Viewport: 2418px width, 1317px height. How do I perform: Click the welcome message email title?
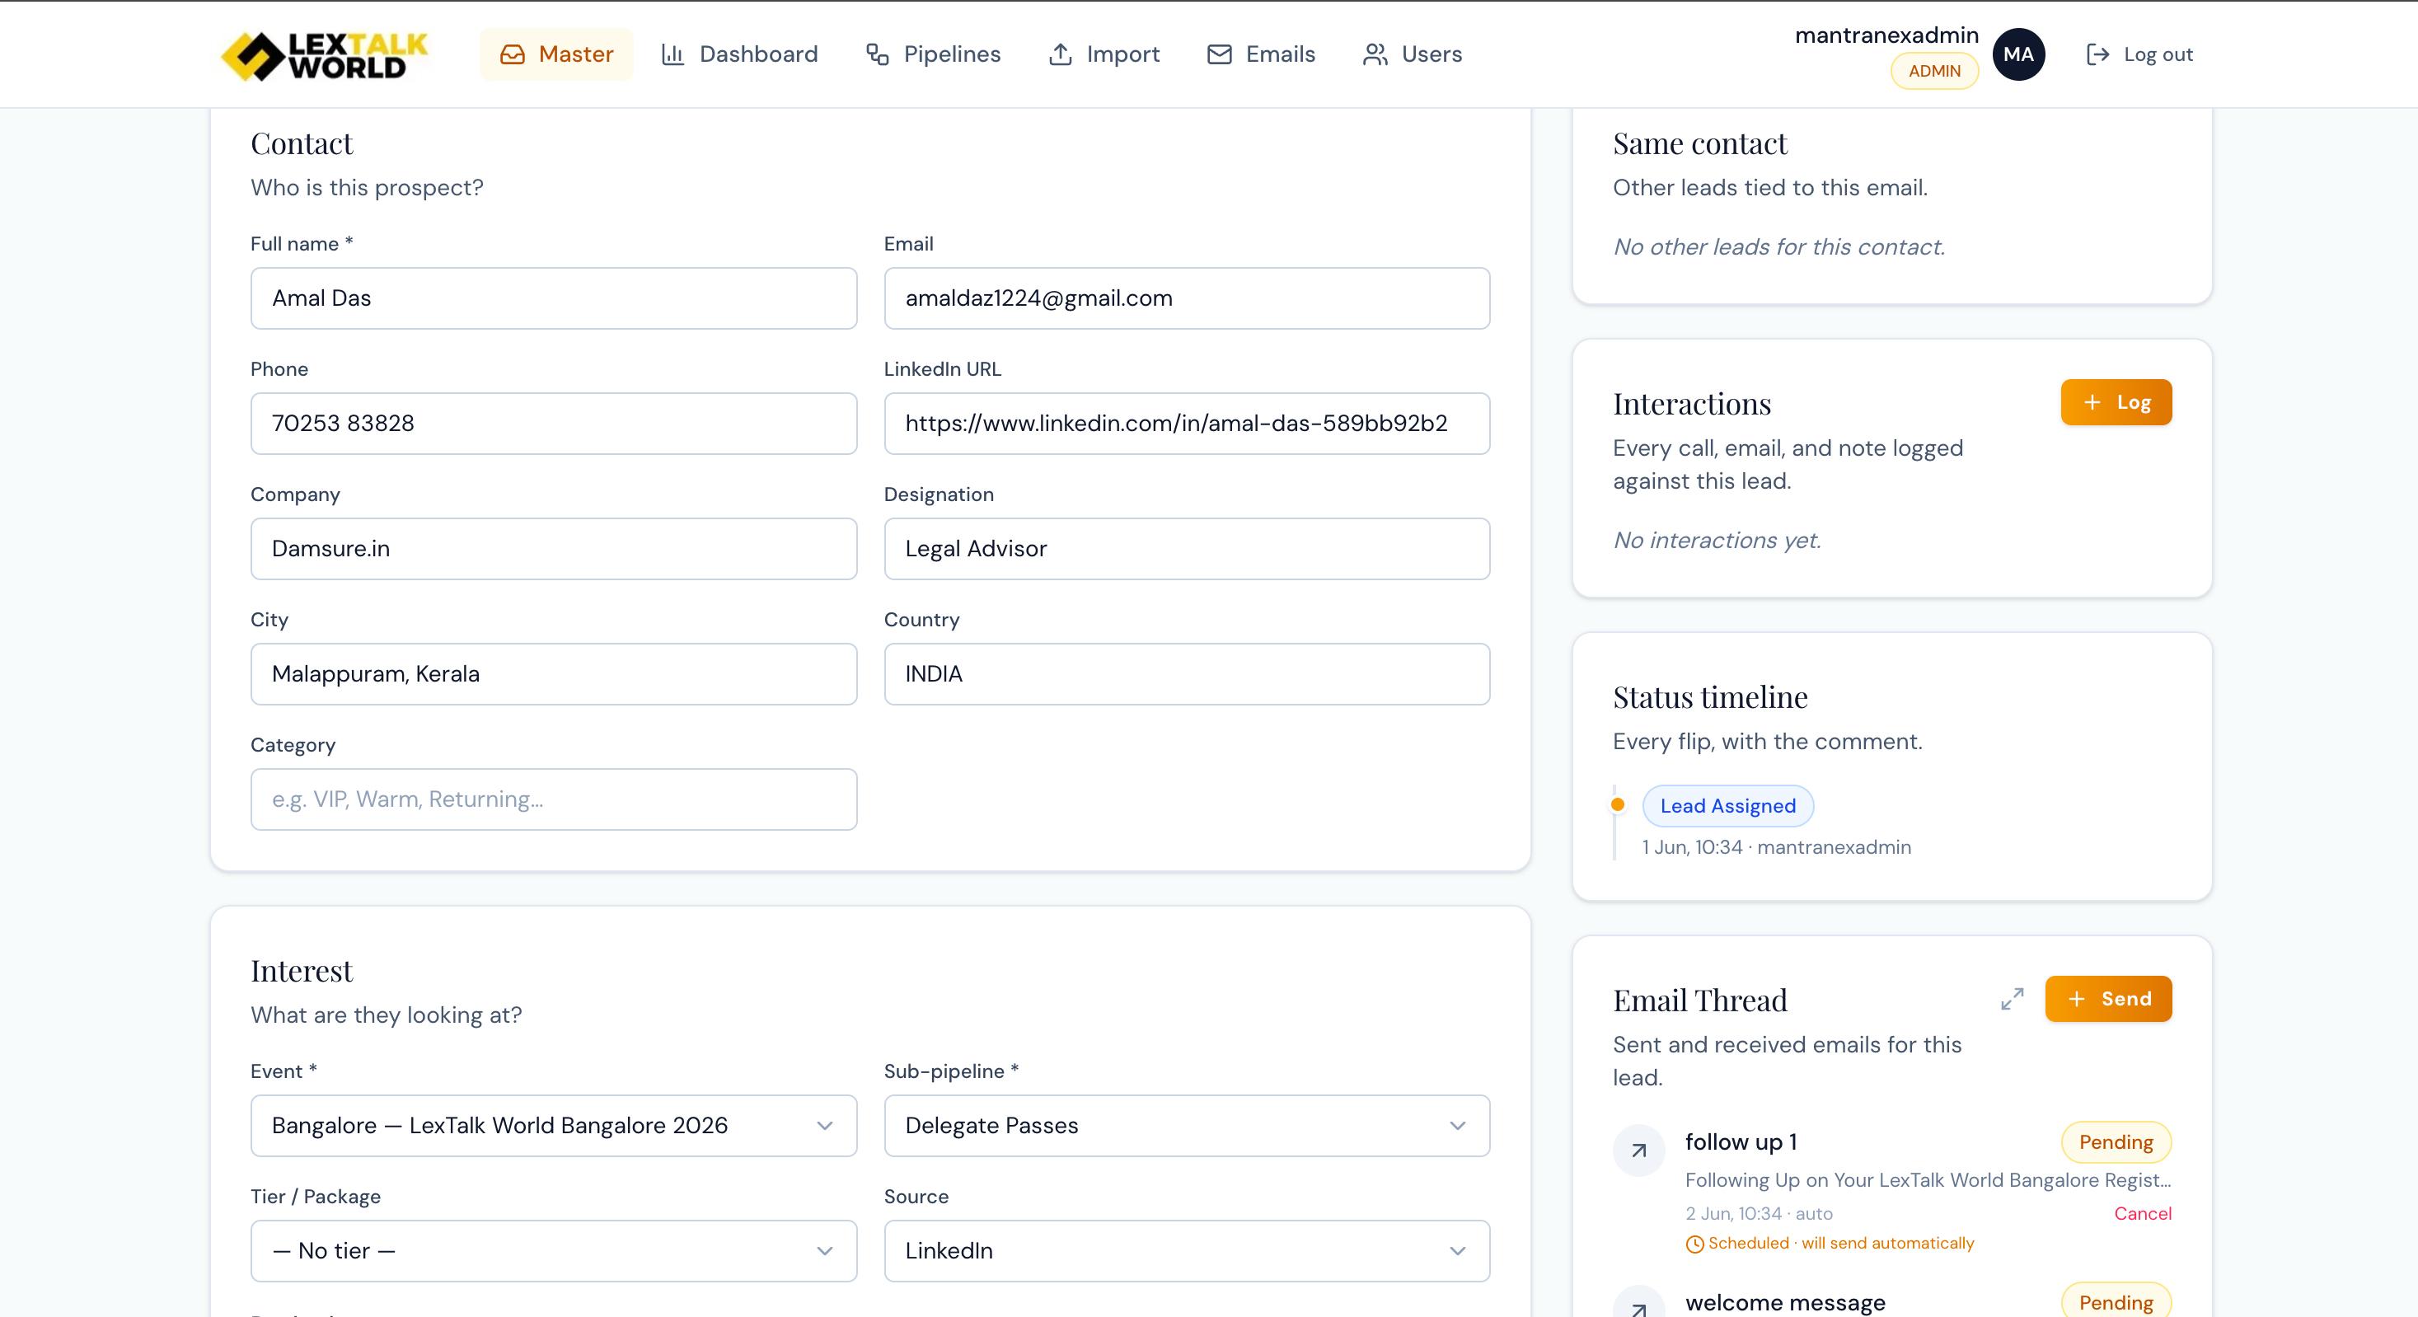[1785, 1303]
